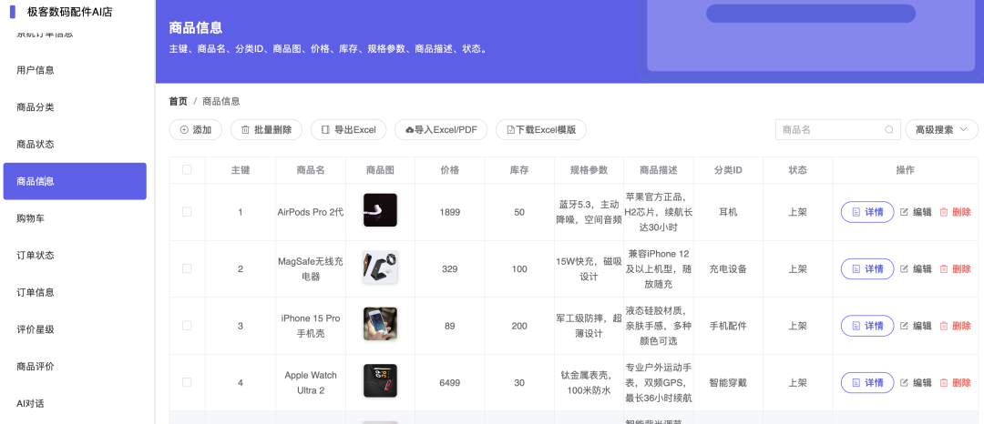Screen dimensions: 984x424
Task: Click the edit pencil icon for iPhone 15 Pro手机壳
Action: [905, 326]
